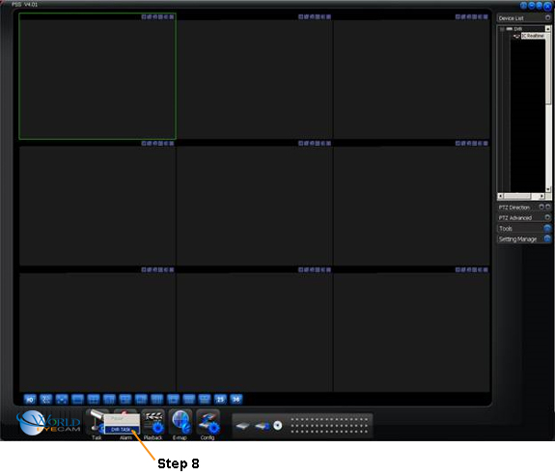The width and height of the screenshot is (555, 476).
Task: Select the center video window pane
Action: pyautogui.click(x=255, y=206)
